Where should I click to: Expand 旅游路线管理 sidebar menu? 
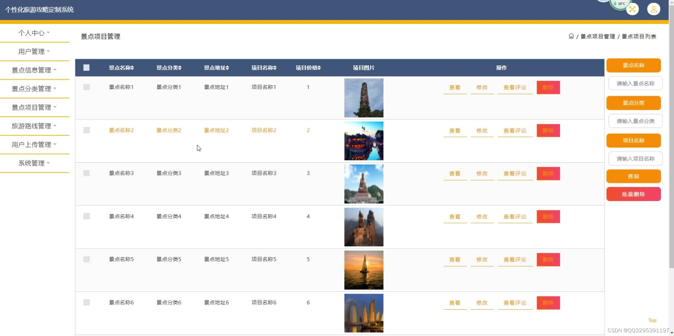[x=34, y=126]
